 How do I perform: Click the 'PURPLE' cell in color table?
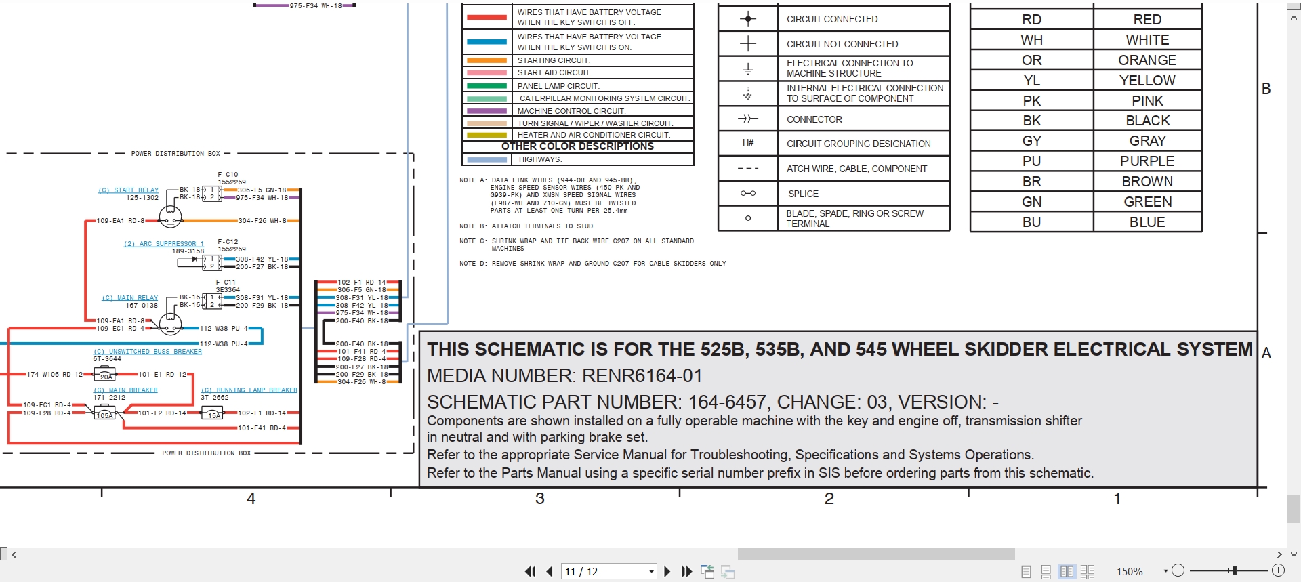pyautogui.click(x=1147, y=161)
